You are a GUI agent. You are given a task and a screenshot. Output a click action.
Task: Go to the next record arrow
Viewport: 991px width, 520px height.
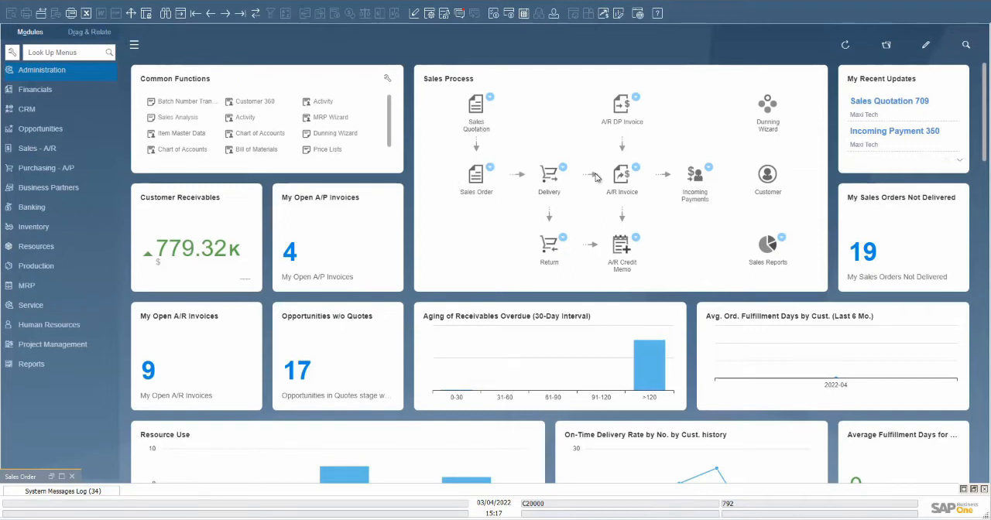point(225,13)
